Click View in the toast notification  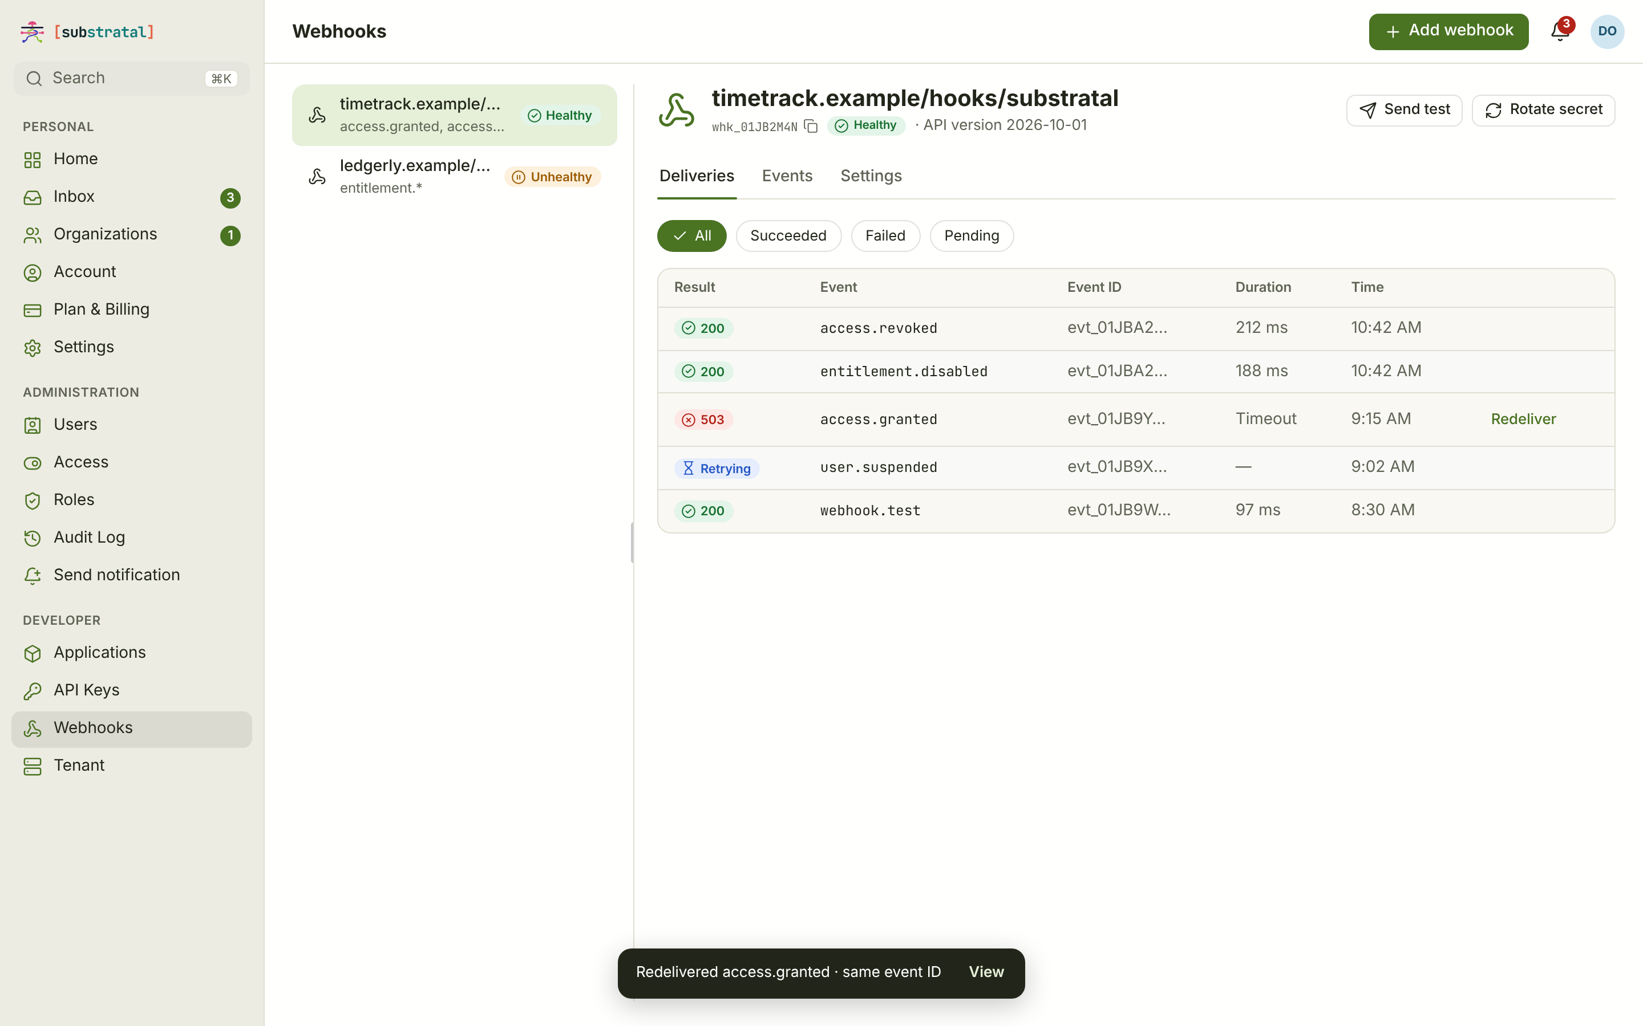986,972
